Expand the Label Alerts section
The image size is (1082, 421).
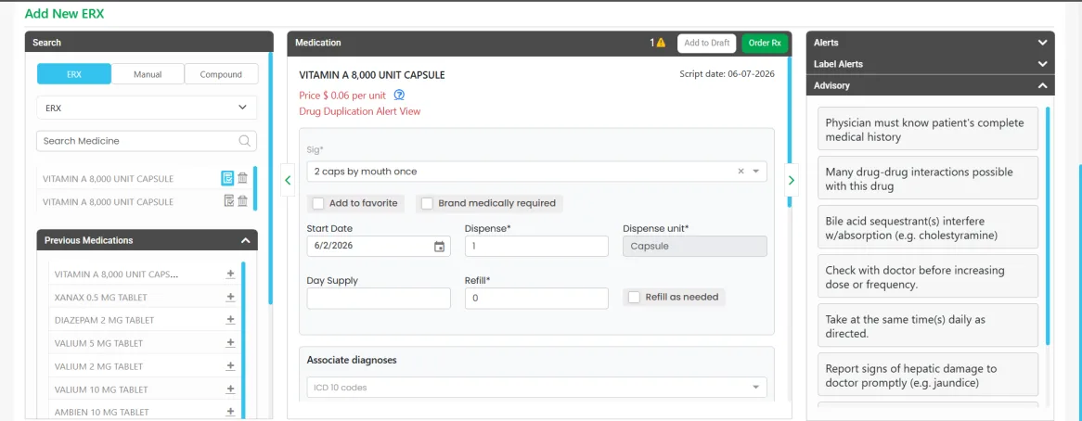coord(1042,64)
